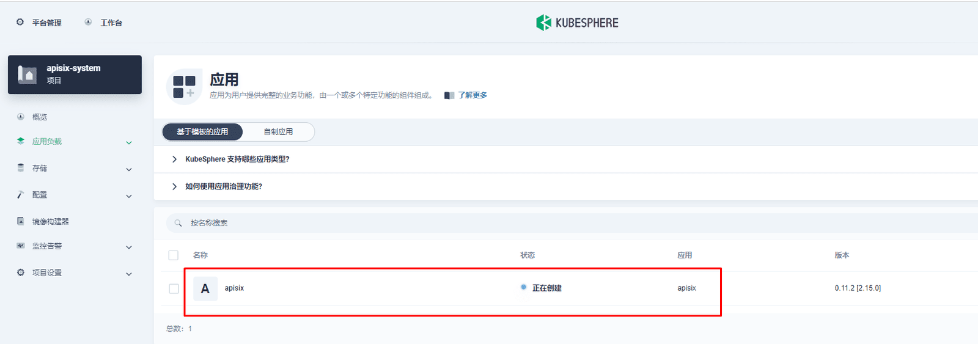The width and height of the screenshot is (978, 344).
Task: Open the 了解更多 link
Action: pos(472,95)
